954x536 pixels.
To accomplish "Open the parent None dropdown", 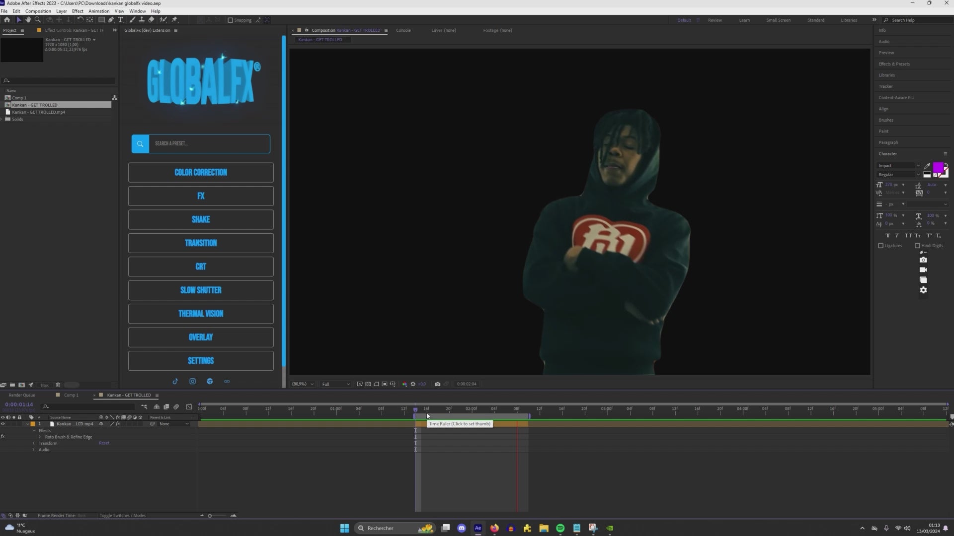I will [174, 424].
